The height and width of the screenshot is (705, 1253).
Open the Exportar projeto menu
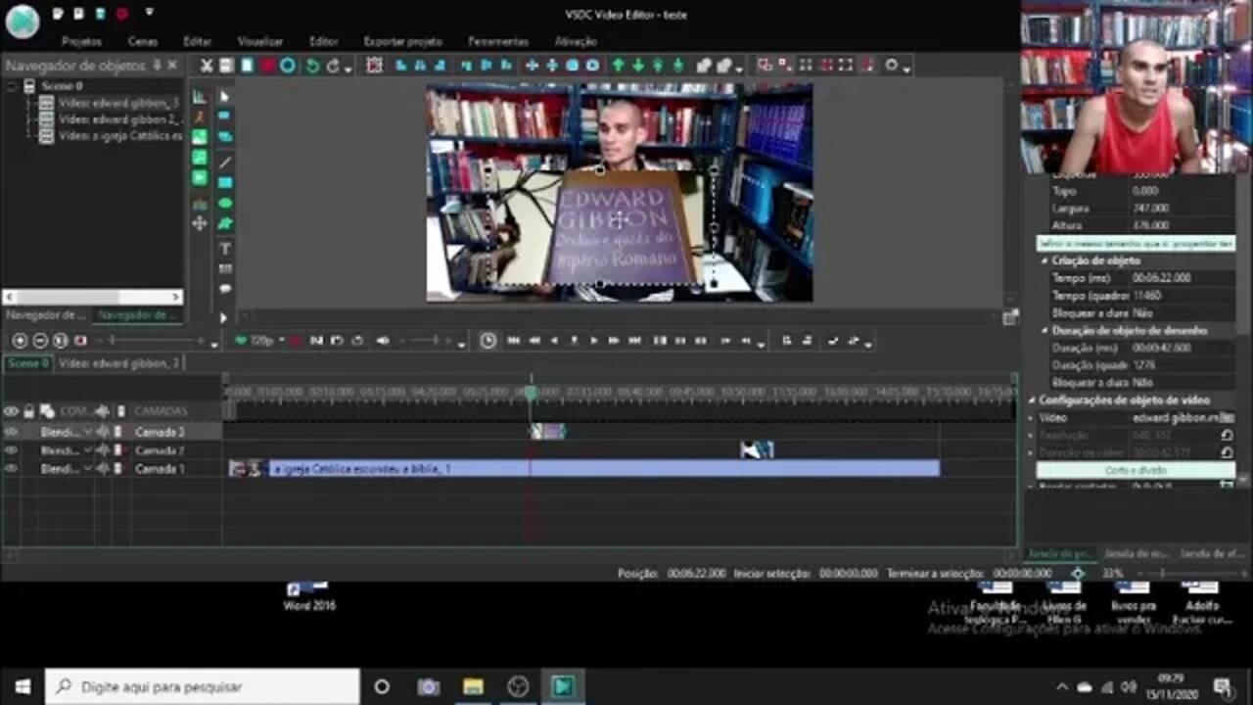402,42
